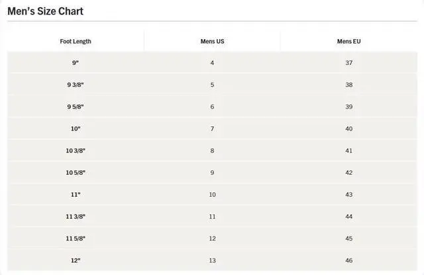Select Mens US size 10 cell
424x275 pixels.
(212, 195)
